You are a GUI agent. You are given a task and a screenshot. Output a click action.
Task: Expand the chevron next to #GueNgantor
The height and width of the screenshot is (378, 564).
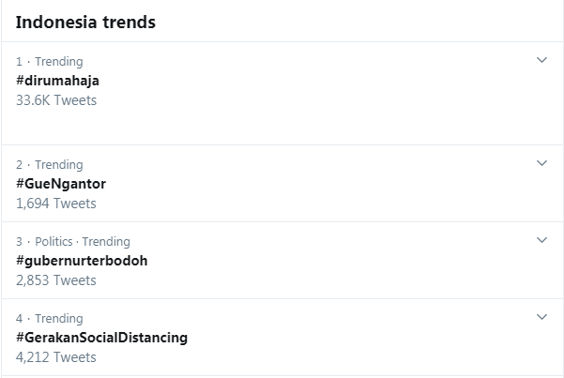coord(541,163)
